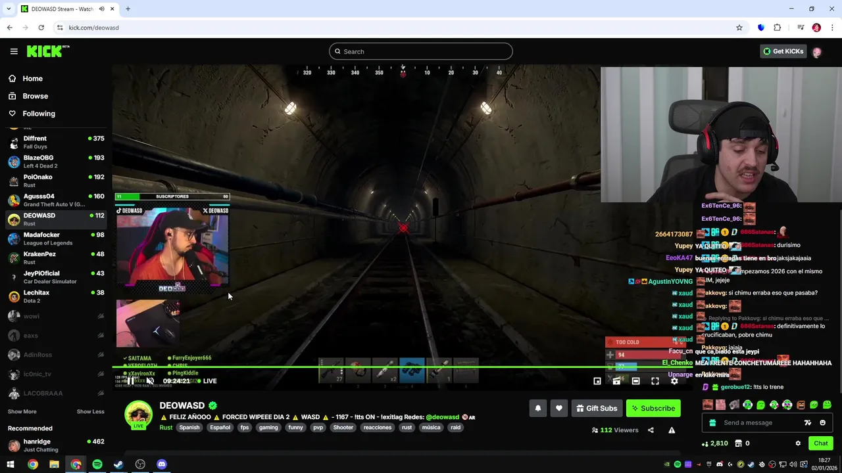Open Browse in the sidebar
This screenshot has height=473, width=842.
point(35,96)
